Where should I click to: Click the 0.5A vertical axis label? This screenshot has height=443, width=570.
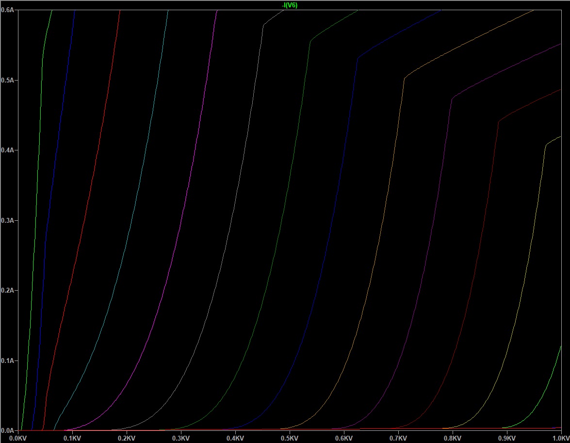(8, 80)
